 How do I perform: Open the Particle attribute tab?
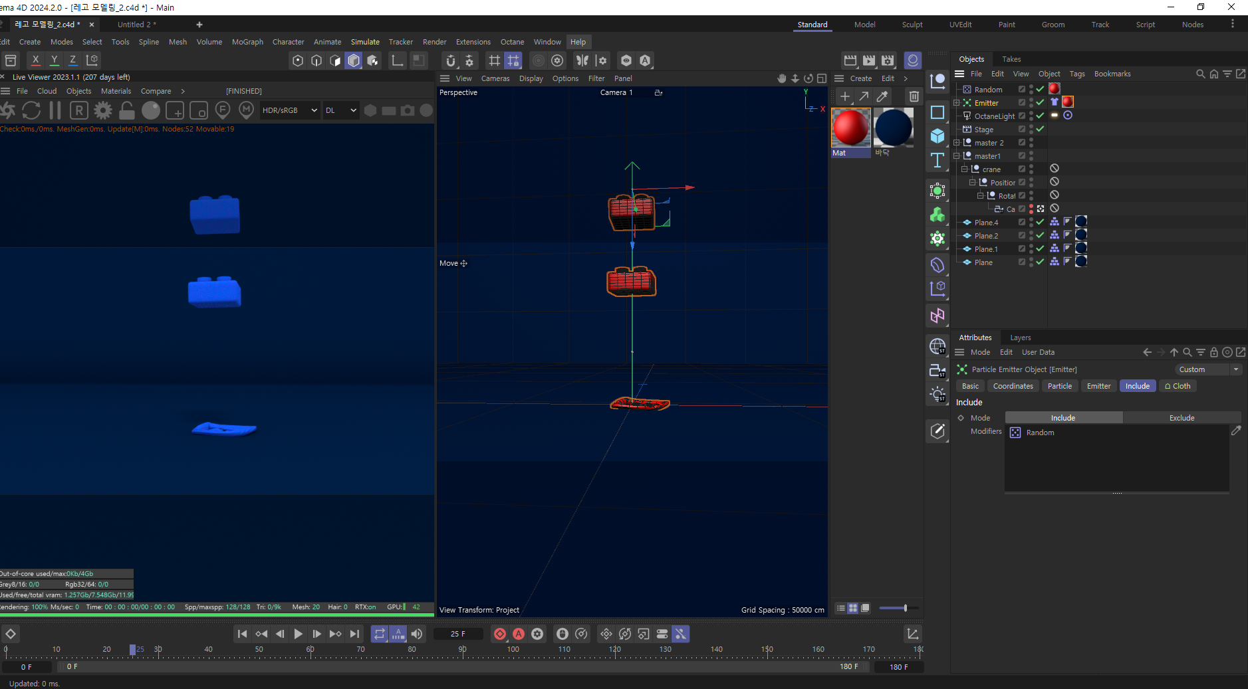click(1059, 386)
